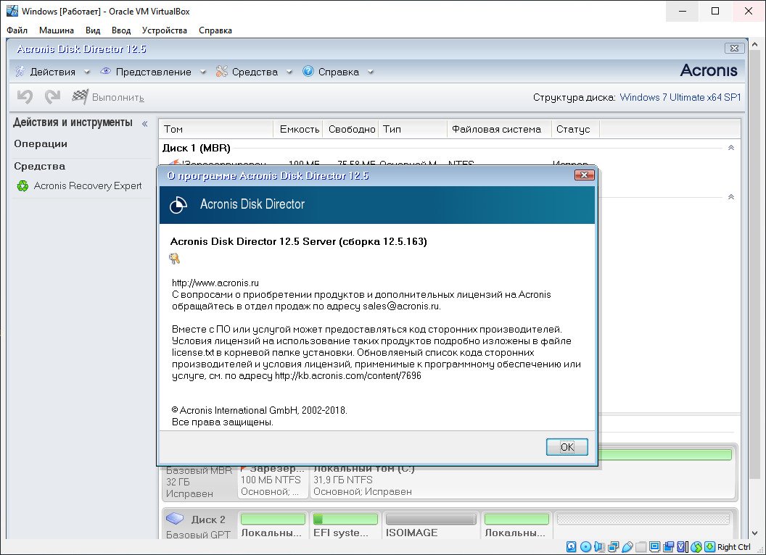The height and width of the screenshot is (555, 766).
Task: Sort by the Файловая система column header
Action: (499, 129)
